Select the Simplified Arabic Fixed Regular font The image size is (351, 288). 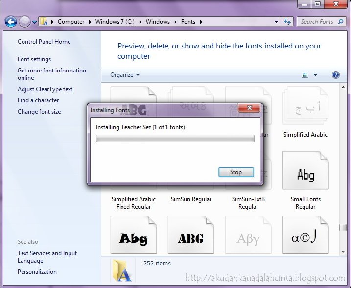coord(134,203)
